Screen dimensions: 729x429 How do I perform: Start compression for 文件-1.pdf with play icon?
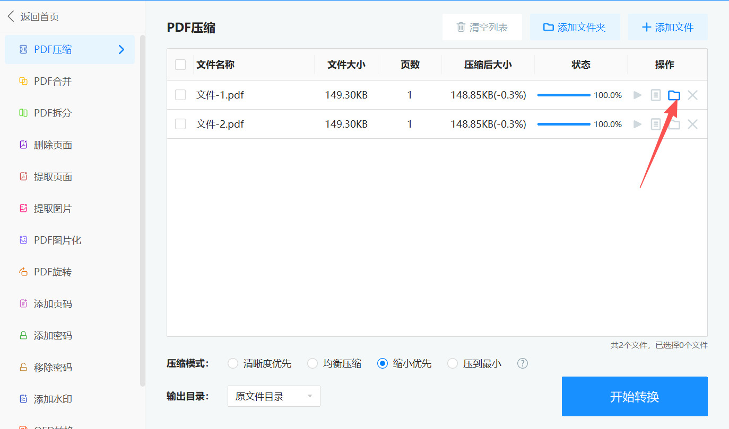(x=637, y=95)
